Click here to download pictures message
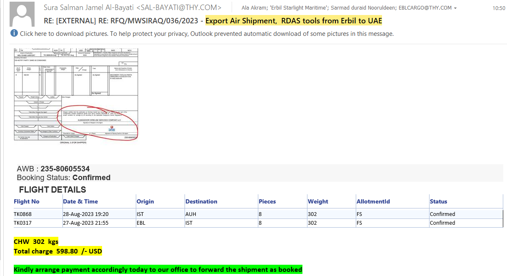 click(206, 34)
